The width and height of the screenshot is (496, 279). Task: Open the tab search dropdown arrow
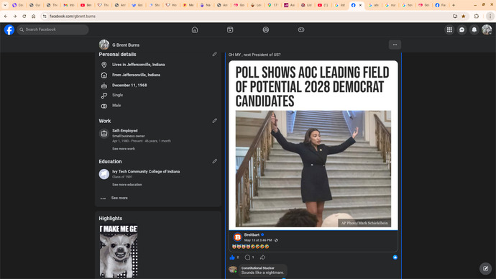tap(5, 5)
